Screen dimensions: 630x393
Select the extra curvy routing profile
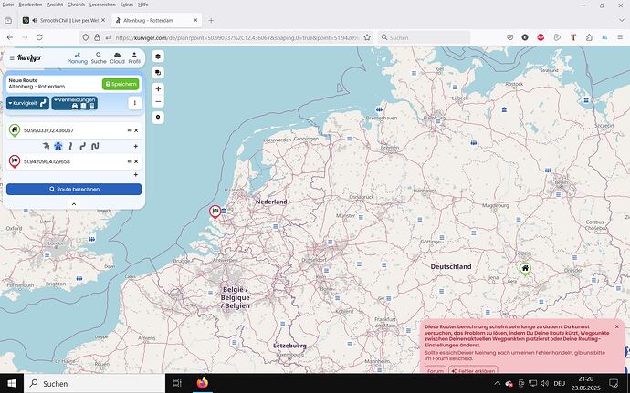(95, 146)
